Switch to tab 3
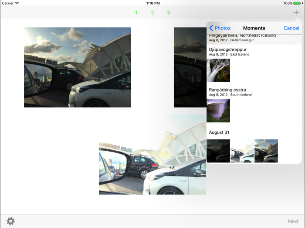 click(x=169, y=13)
